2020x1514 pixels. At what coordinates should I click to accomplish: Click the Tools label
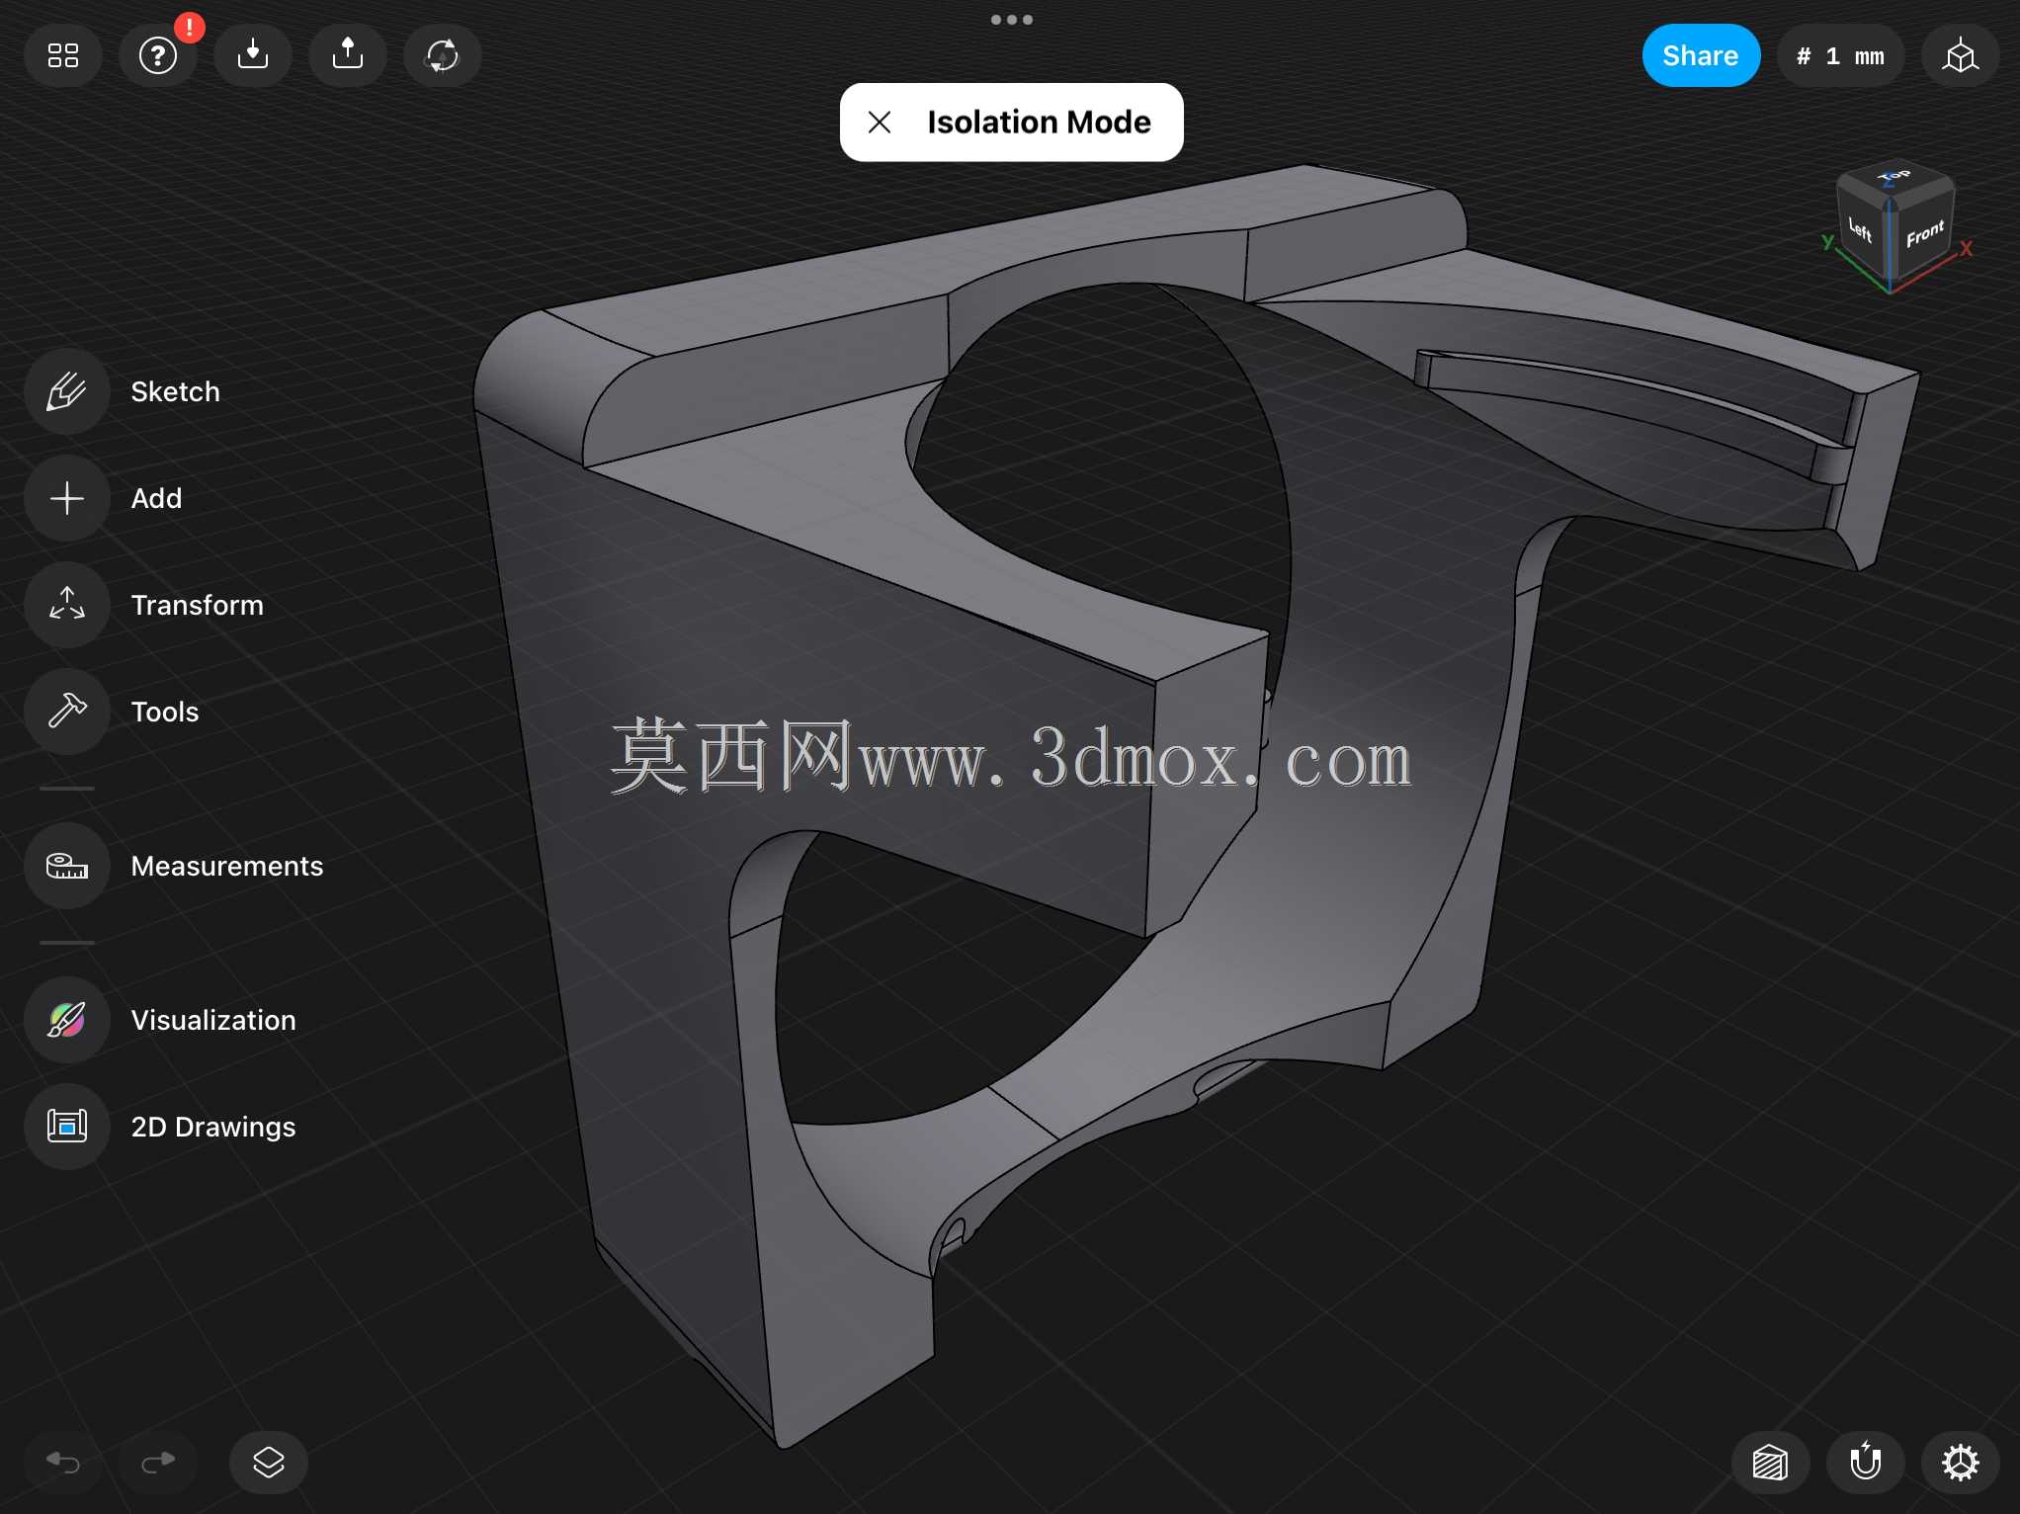tap(165, 712)
